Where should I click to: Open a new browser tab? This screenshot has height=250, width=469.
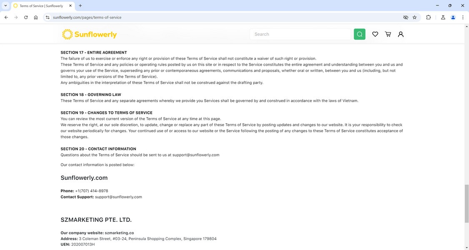[x=80, y=5]
